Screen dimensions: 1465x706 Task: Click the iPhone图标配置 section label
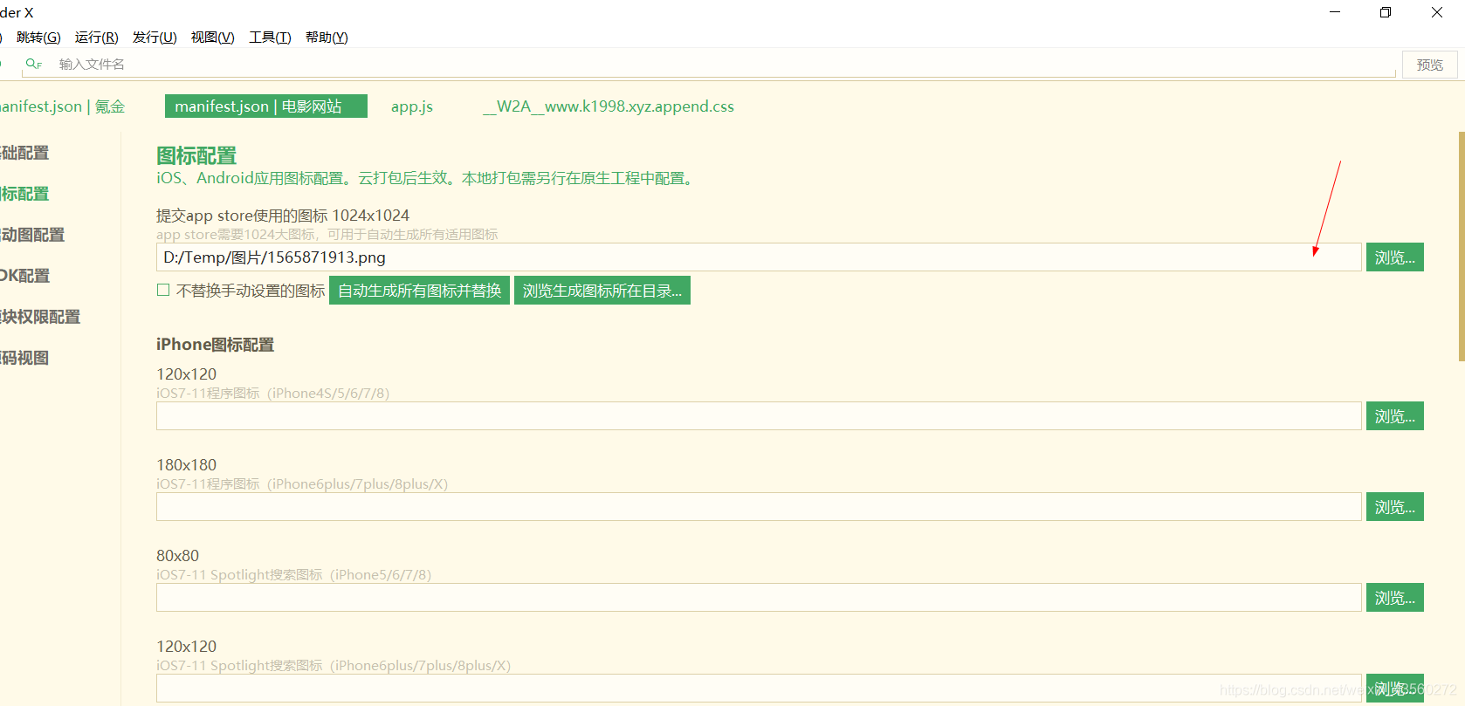tap(215, 345)
